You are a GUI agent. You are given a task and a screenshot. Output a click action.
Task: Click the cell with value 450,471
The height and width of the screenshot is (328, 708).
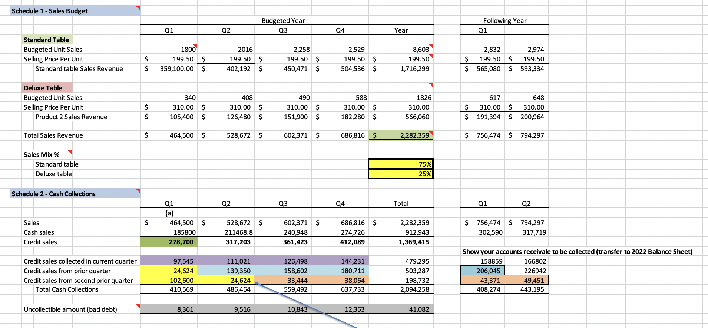pyautogui.click(x=283, y=68)
